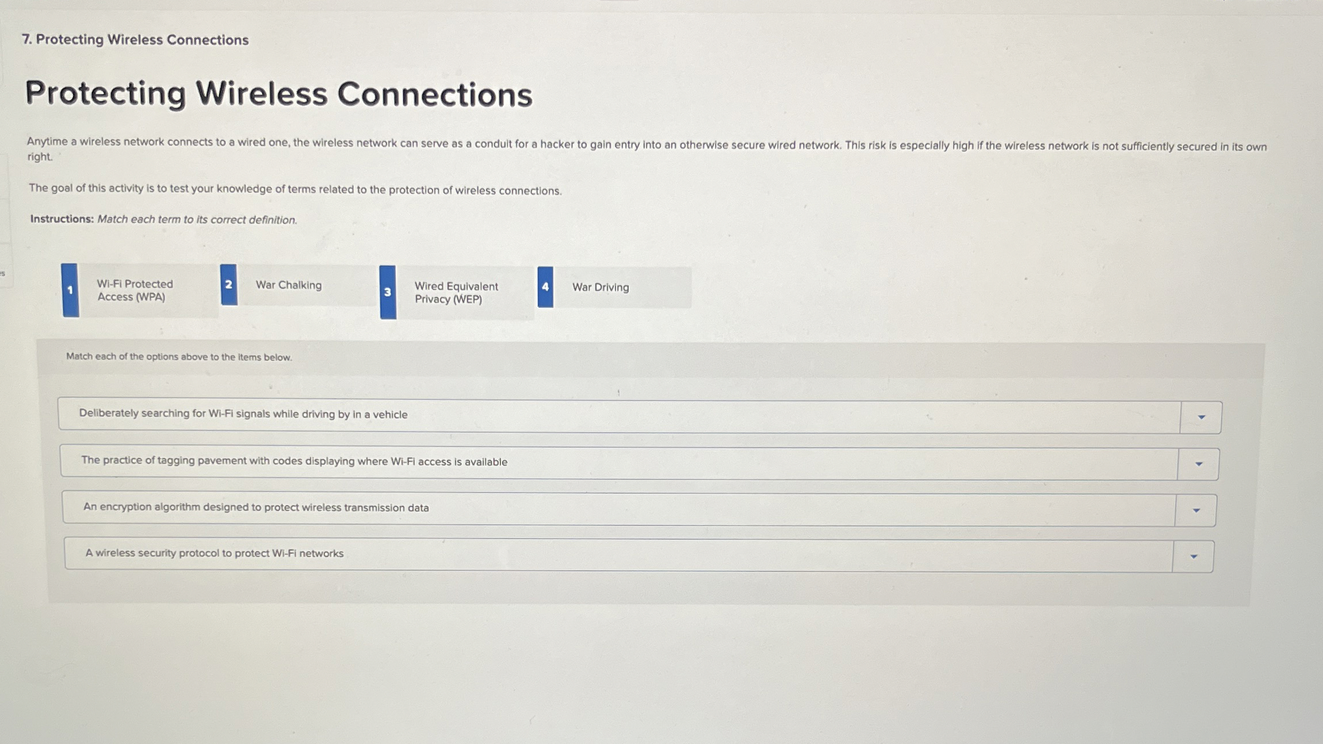Open dropdown arrow for encryption algorithm definition

[x=1196, y=510]
